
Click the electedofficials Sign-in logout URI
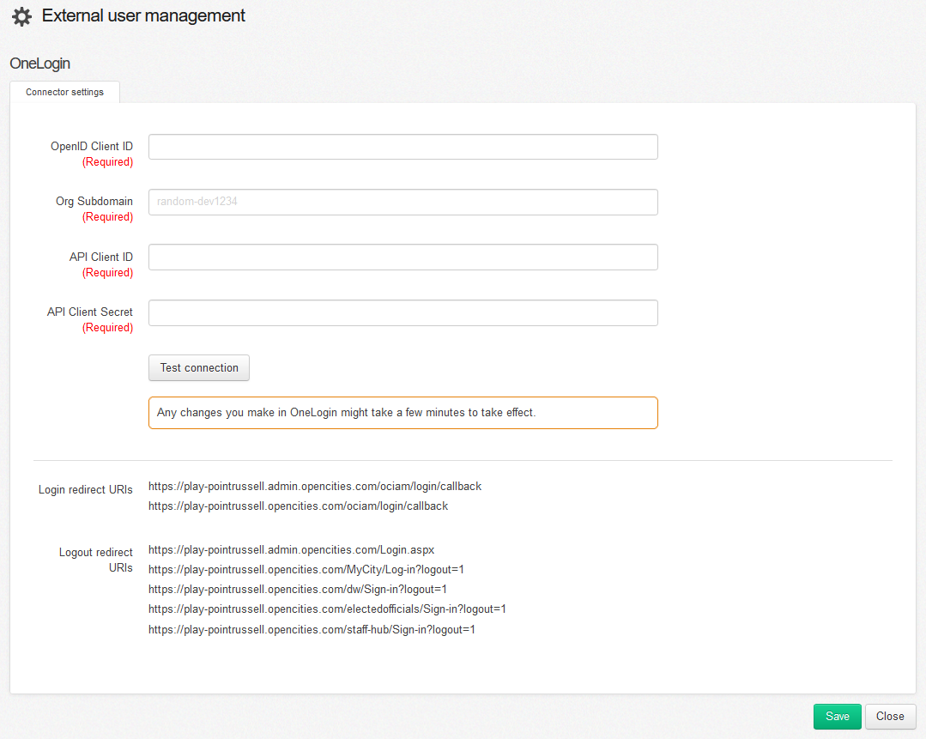pyautogui.click(x=327, y=609)
